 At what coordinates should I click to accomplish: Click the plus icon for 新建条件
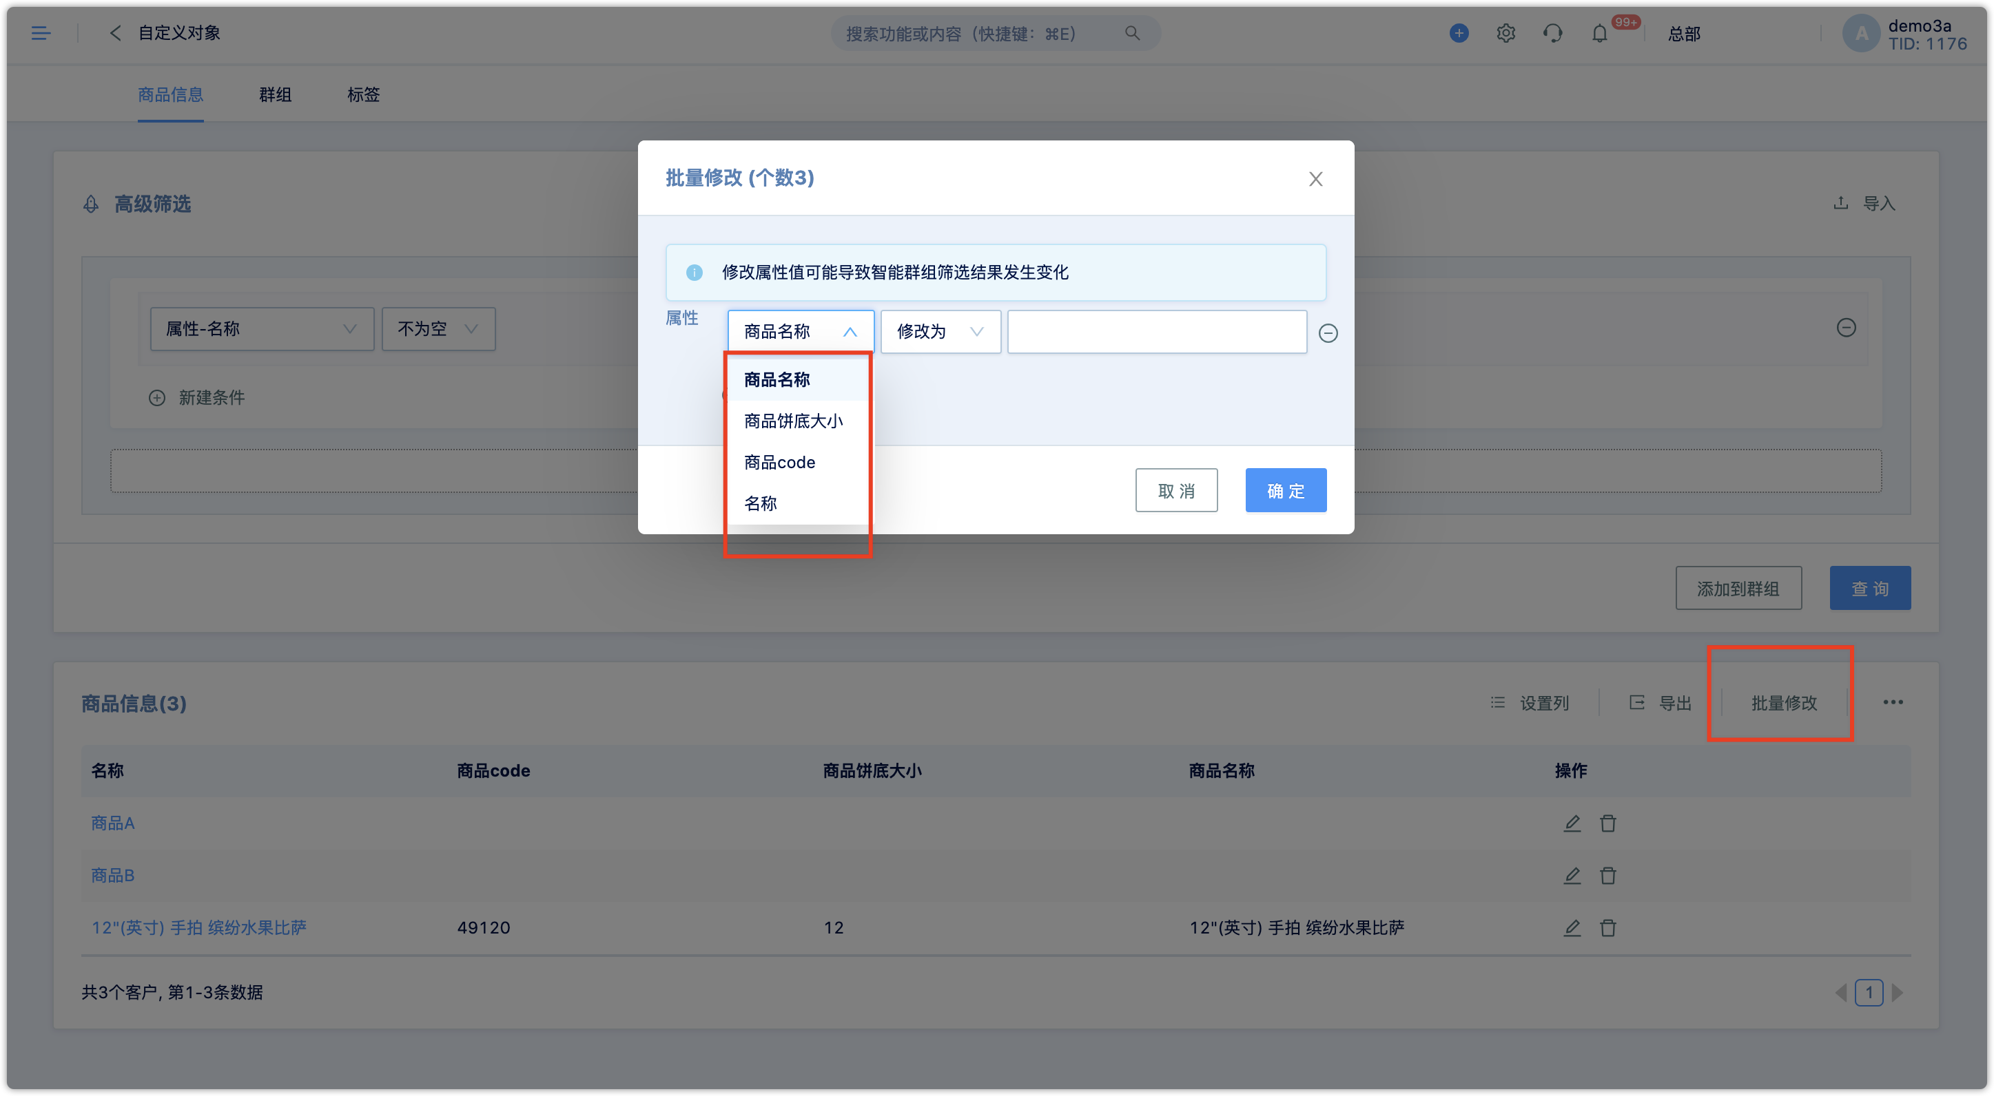pos(157,397)
